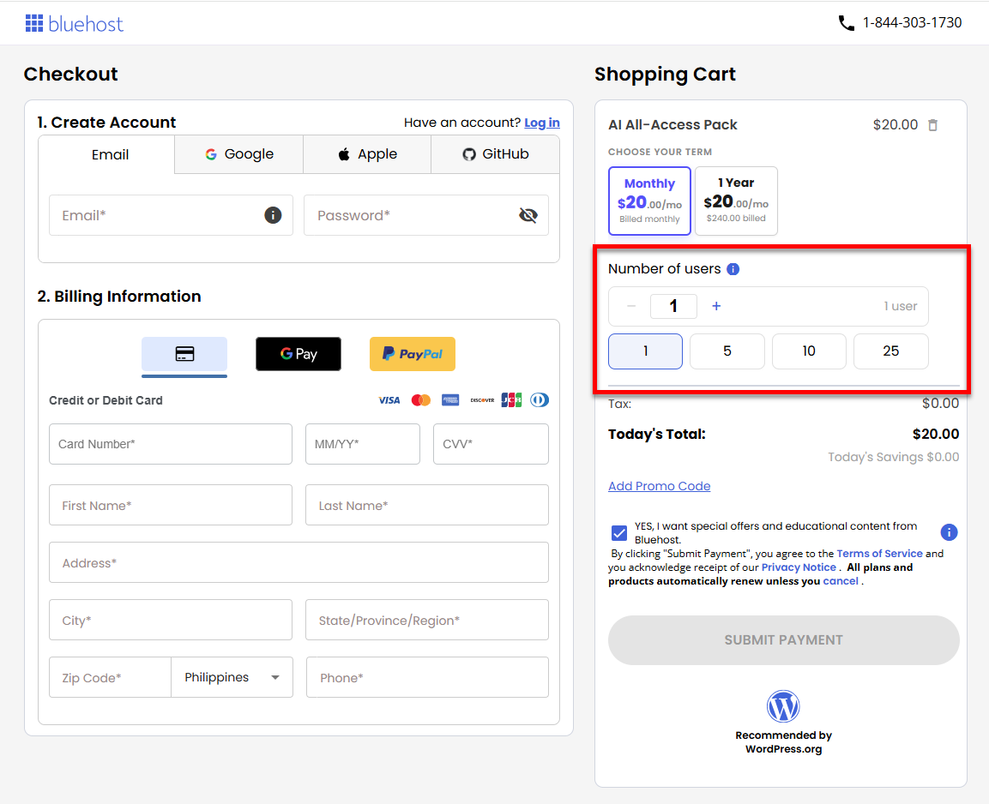Click the cancel link
989x804 pixels.
point(840,582)
